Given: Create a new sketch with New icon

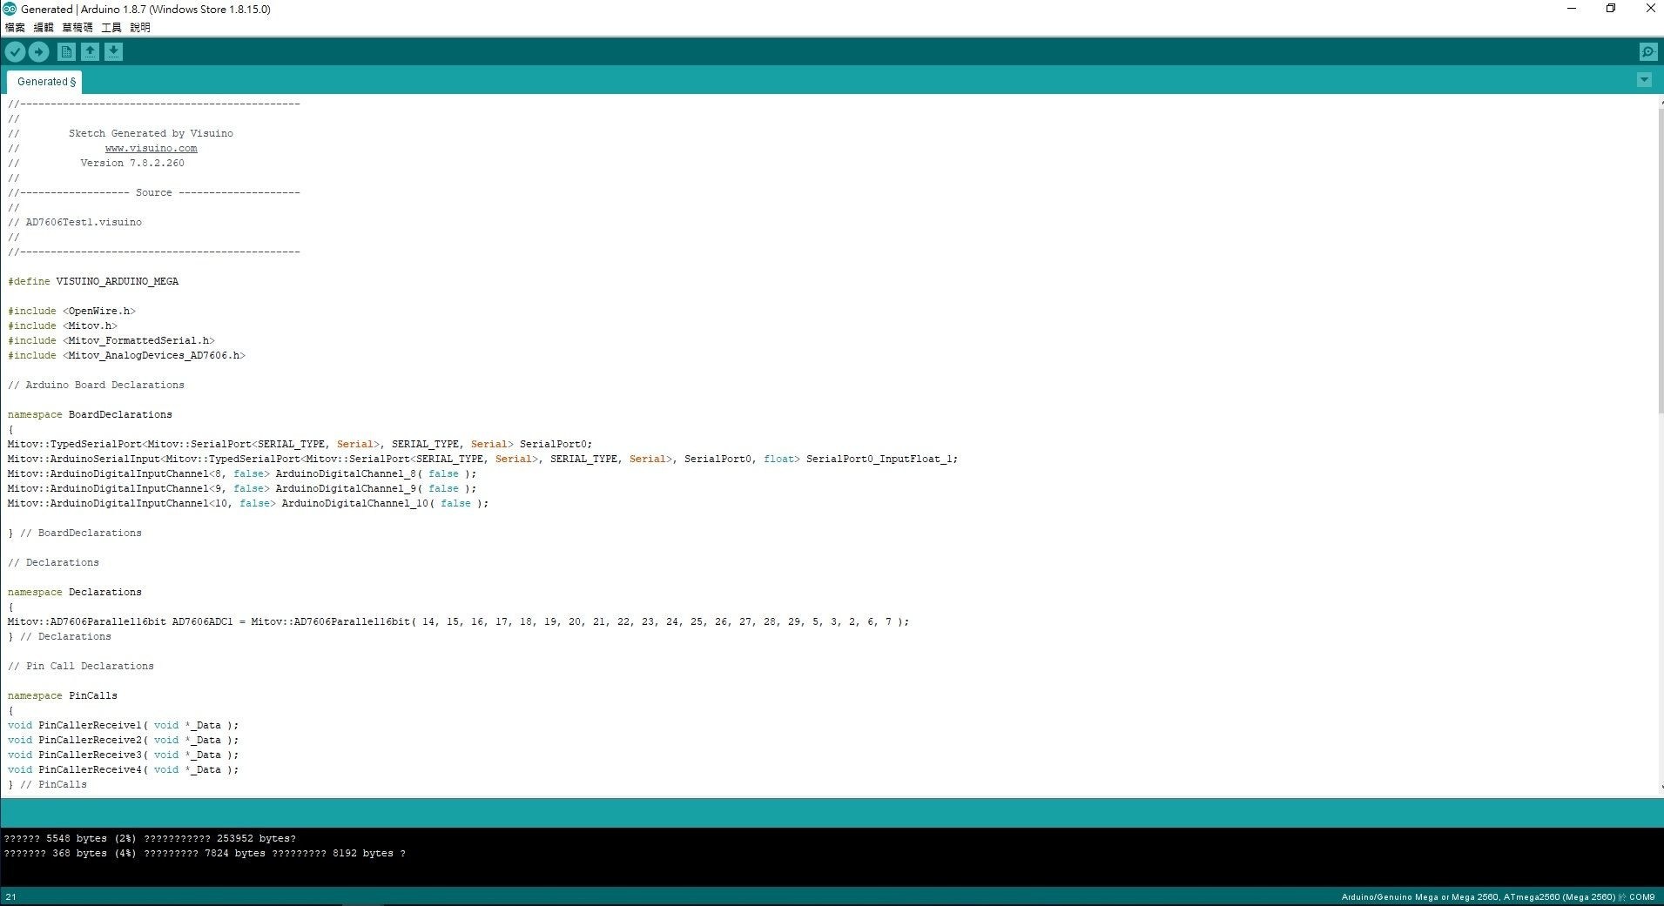Looking at the screenshot, I should tap(66, 52).
